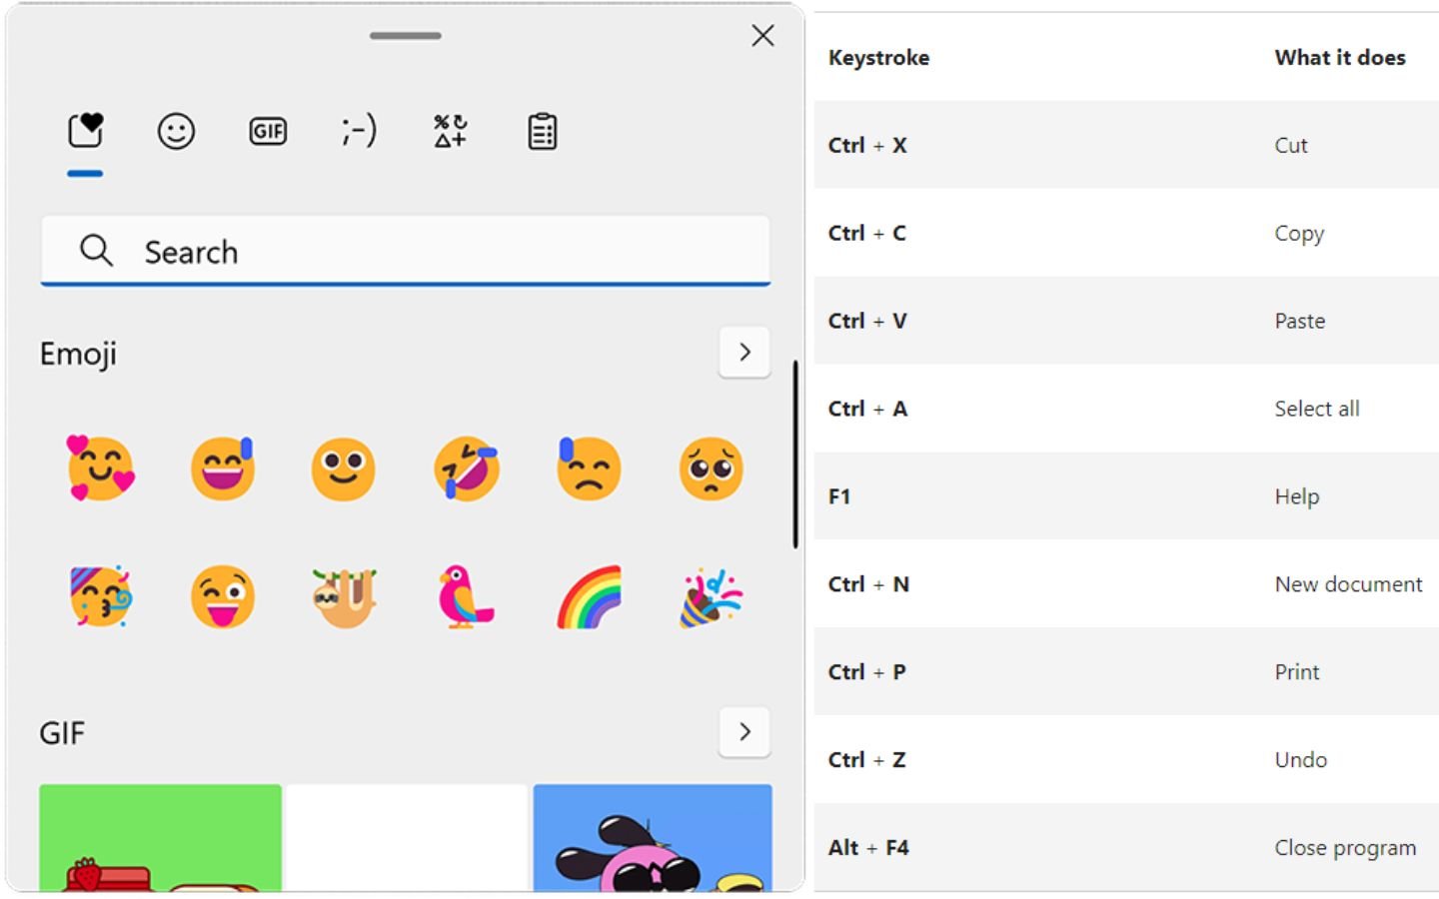Screen dimensions: 1439x899
Task: Expand the Emoji section with the chevron
Action: (x=744, y=352)
